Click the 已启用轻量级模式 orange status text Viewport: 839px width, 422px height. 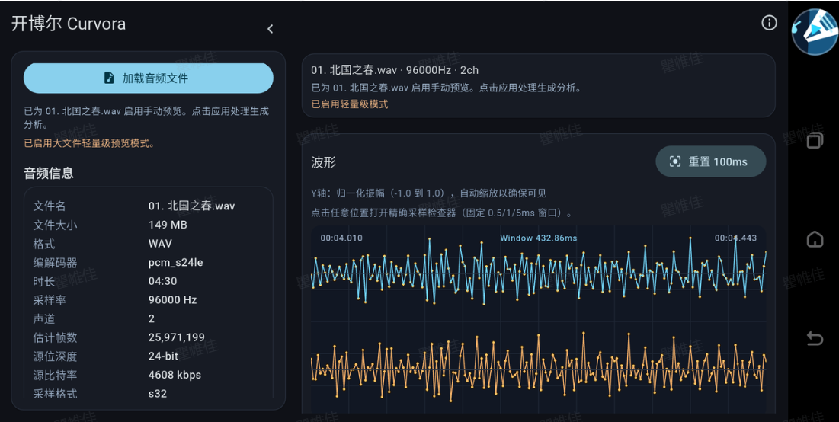[350, 104]
